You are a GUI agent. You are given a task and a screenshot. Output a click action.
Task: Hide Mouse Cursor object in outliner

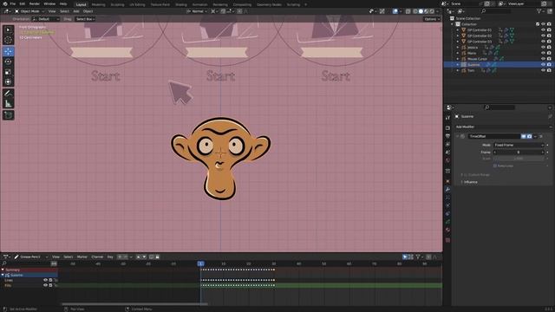543,59
